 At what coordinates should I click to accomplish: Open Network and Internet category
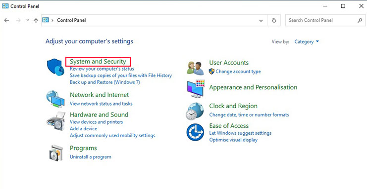pyautogui.click(x=99, y=95)
